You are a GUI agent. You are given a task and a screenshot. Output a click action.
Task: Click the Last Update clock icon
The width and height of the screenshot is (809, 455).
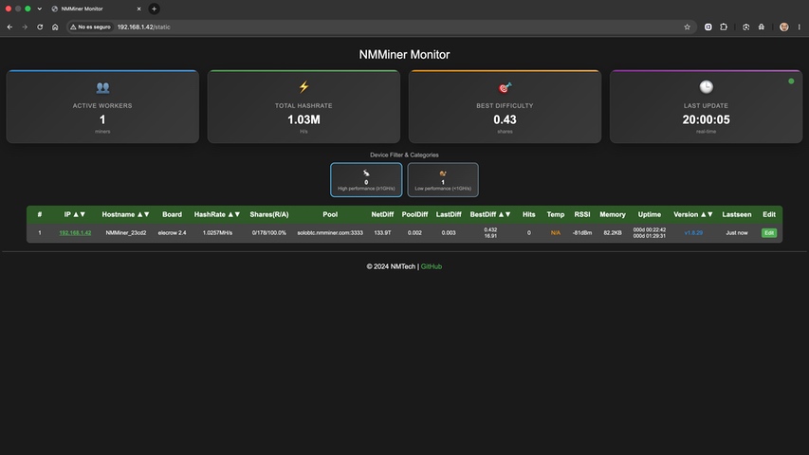(x=706, y=86)
